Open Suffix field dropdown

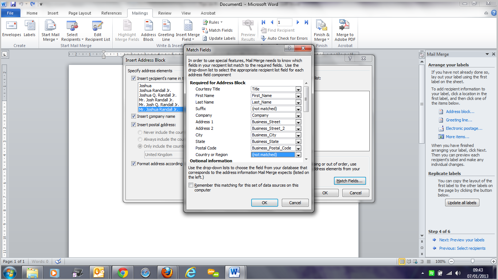coord(298,109)
